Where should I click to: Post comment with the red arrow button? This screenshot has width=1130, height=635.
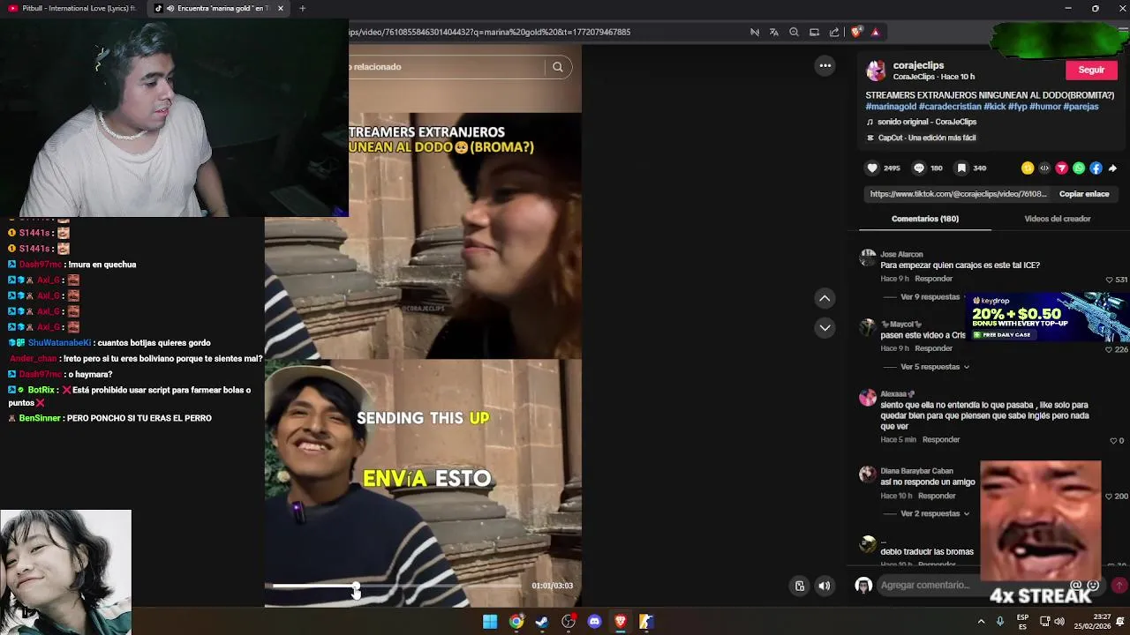click(1119, 585)
